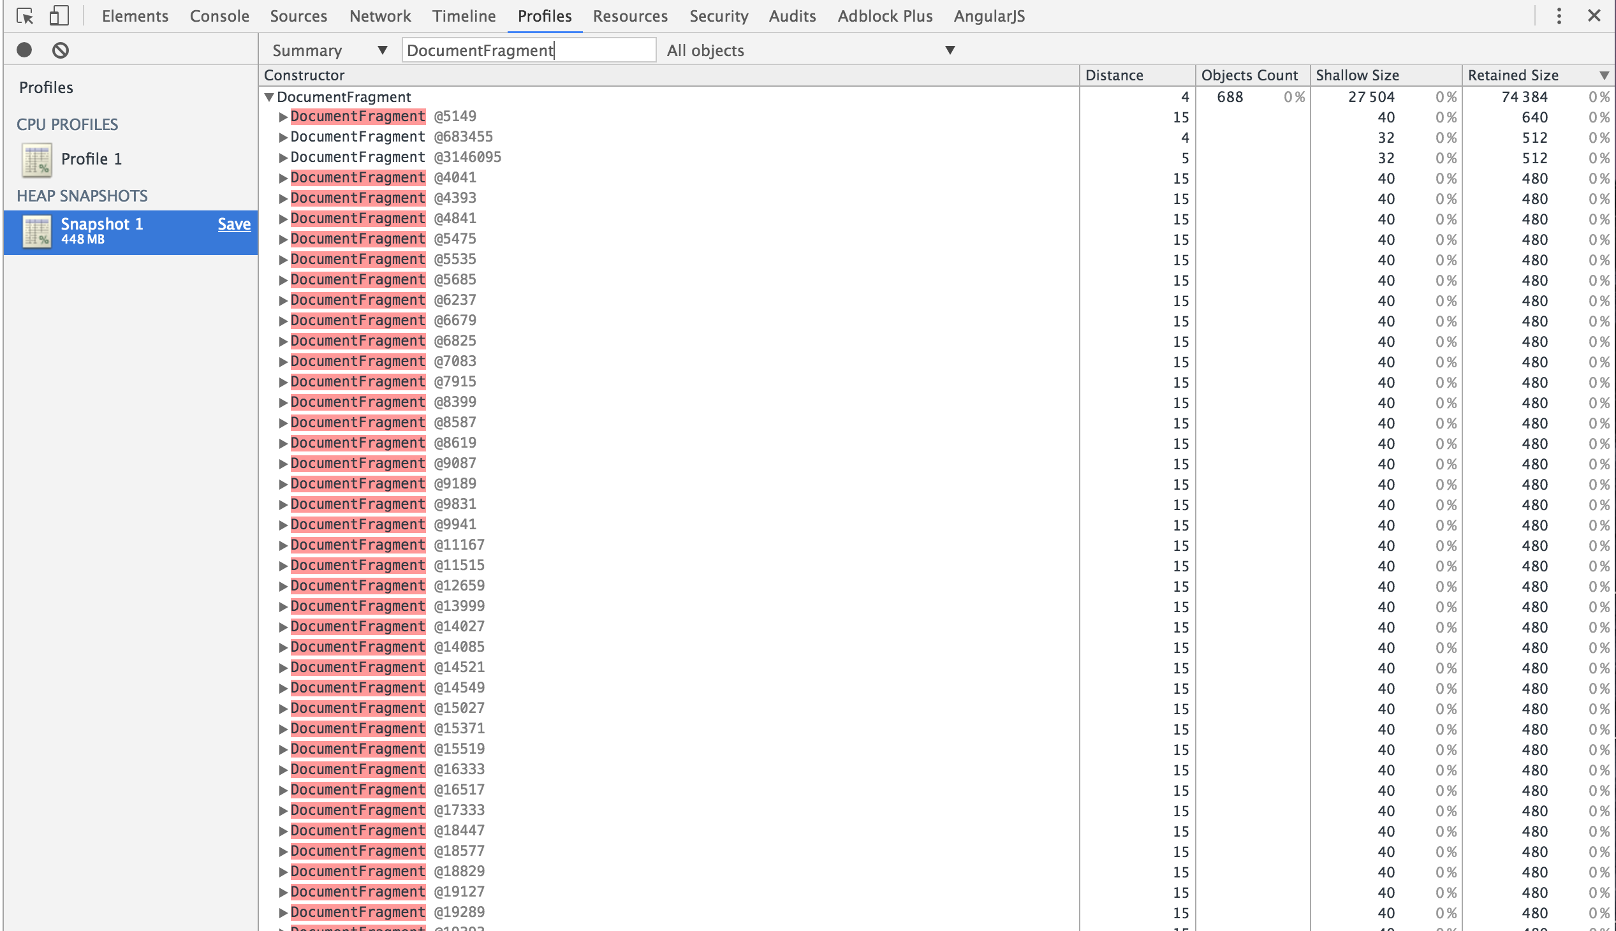The height and width of the screenshot is (931, 1616).
Task: Select the DocumentFragment @11167 row text
Action: tap(388, 545)
